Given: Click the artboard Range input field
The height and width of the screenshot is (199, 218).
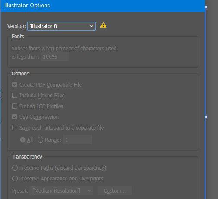Looking at the screenshot, I should 77,140.
